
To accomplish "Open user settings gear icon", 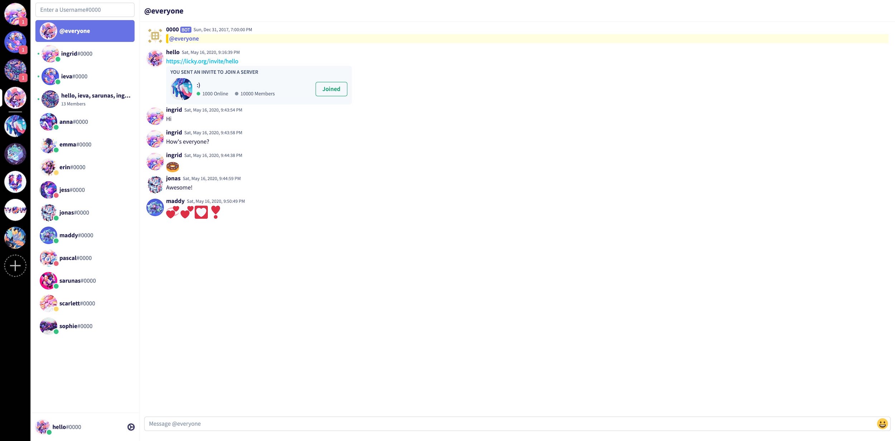I will pyautogui.click(x=131, y=427).
